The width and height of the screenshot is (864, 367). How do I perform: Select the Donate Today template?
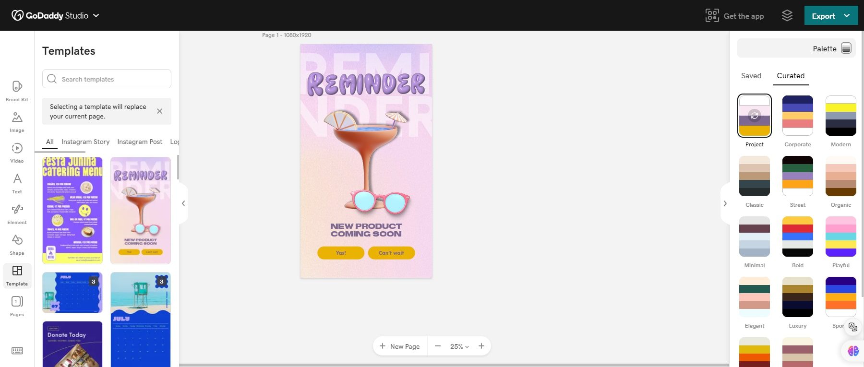[x=72, y=344]
